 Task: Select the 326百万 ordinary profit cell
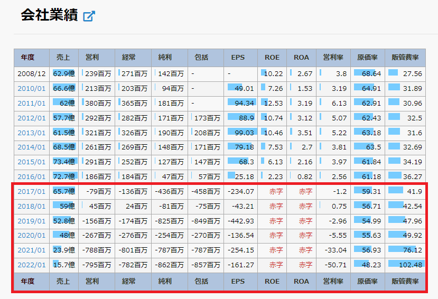[x=133, y=133]
